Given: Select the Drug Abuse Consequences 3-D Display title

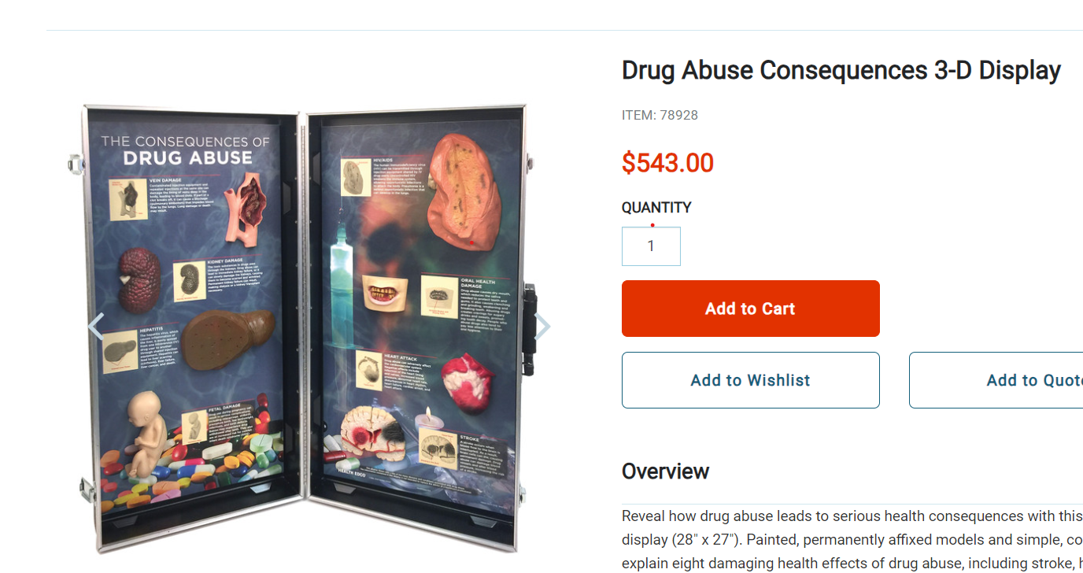Looking at the screenshot, I should tap(841, 70).
